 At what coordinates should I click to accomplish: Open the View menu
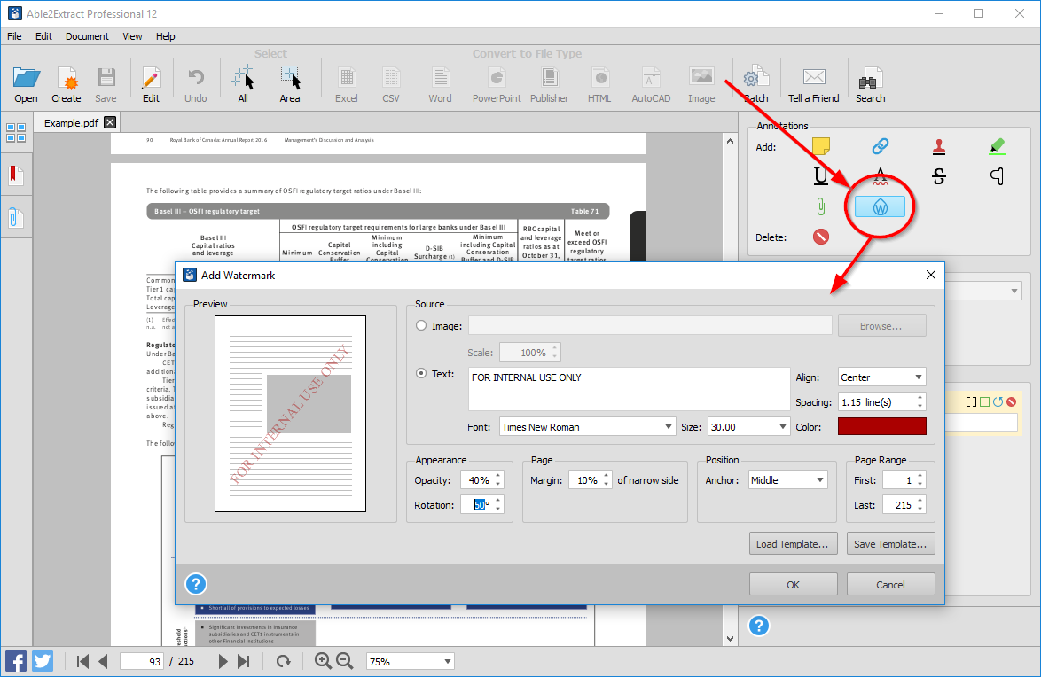(x=131, y=36)
